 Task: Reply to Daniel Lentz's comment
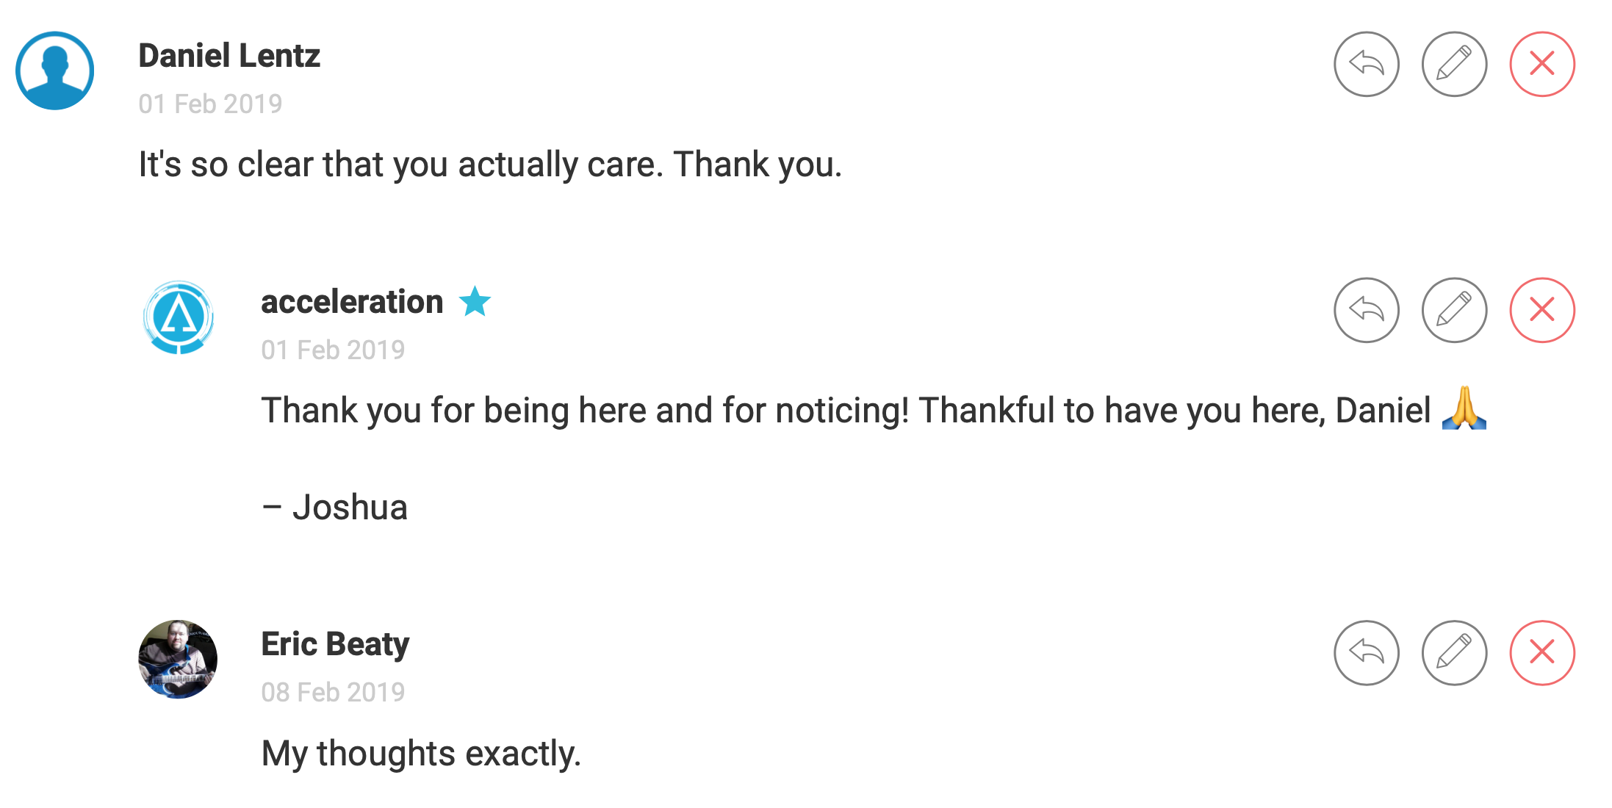1366,64
